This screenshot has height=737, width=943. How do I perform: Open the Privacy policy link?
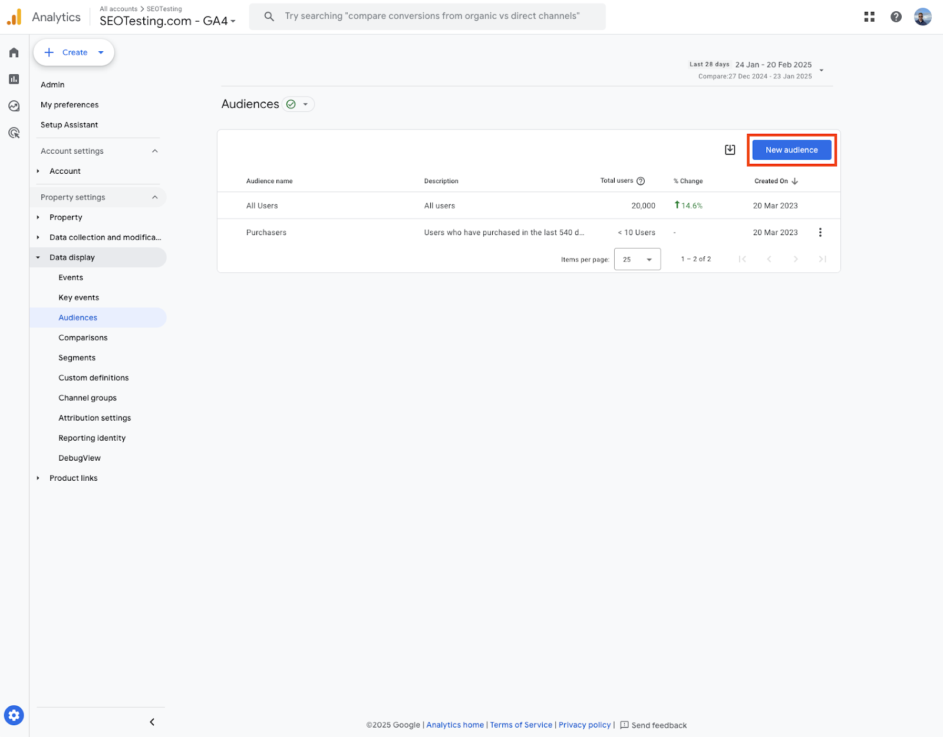584,725
